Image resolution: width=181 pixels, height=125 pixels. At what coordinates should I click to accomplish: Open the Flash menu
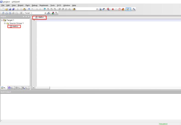27,5
